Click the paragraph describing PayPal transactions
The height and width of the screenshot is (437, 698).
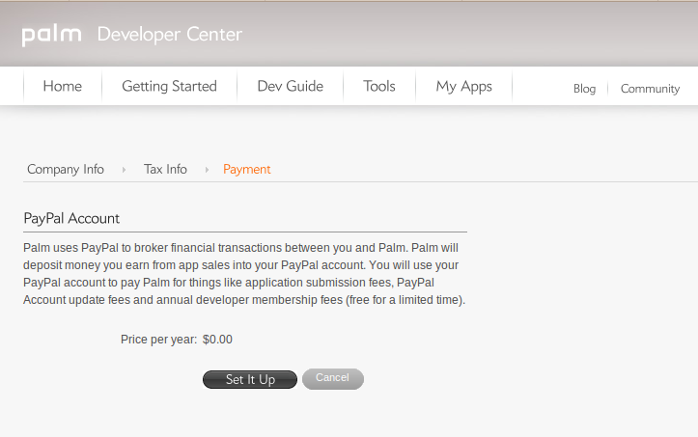244,274
